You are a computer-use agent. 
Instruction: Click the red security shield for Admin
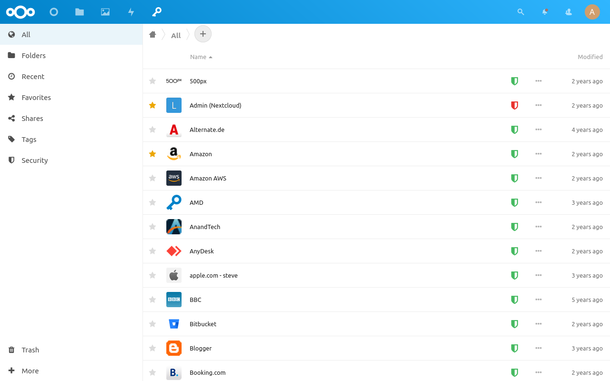514,105
